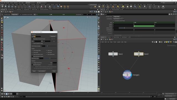Open Connectivity dropdown in parameter panel
The image size is (177, 100).
118,19
